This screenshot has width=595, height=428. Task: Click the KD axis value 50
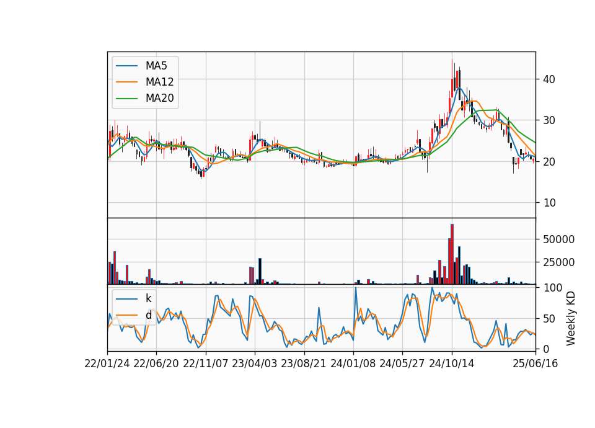[x=549, y=319]
